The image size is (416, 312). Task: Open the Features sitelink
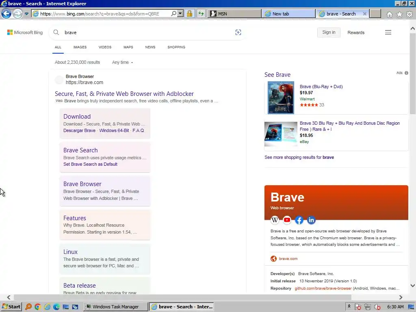pyautogui.click(x=75, y=218)
